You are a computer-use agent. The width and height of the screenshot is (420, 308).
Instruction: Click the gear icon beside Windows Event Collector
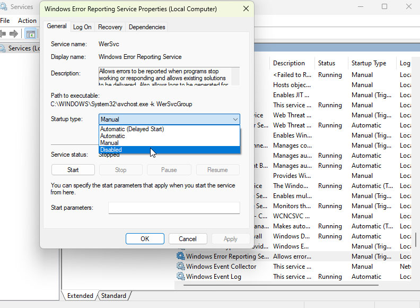(x=181, y=267)
